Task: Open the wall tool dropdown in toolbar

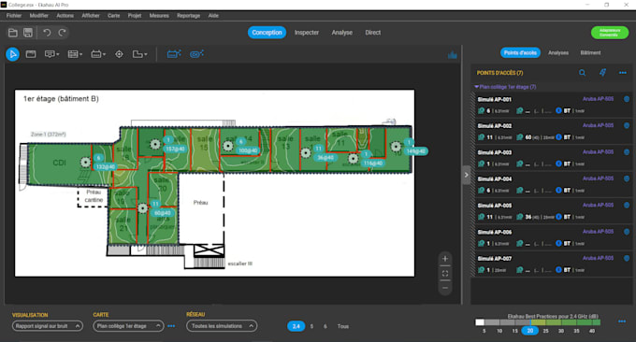Action: click(x=75, y=54)
